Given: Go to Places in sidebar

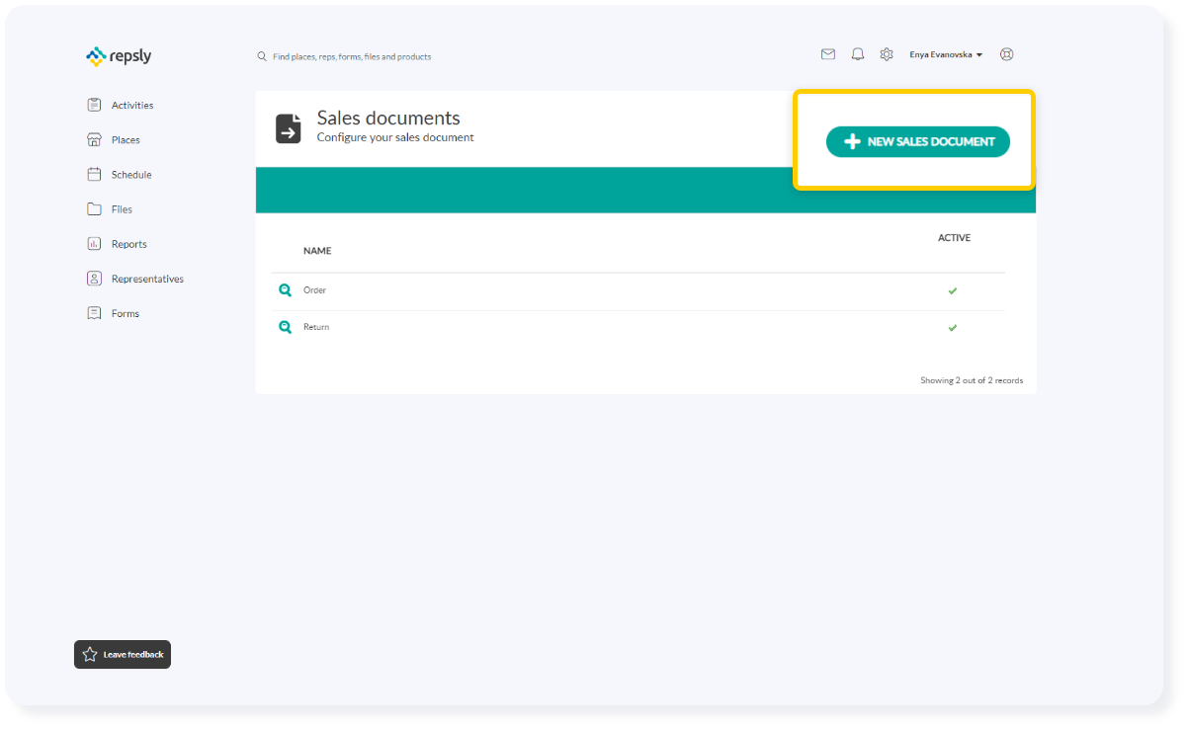Looking at the screenshot, I should click(x=126, y=140).
